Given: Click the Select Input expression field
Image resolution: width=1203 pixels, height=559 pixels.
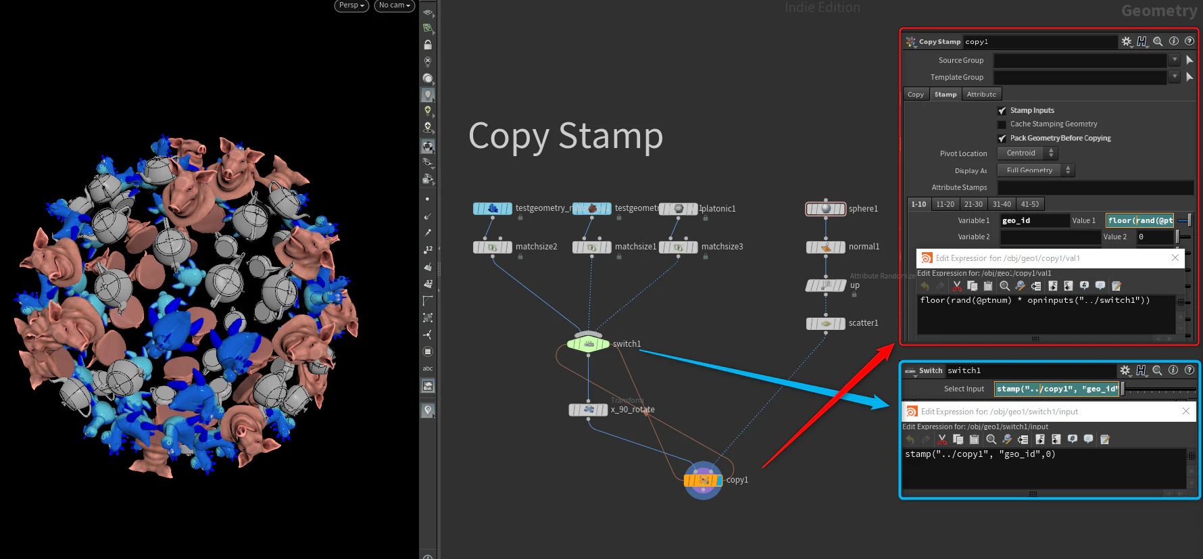Looking at the screenshot, I should coord(1057,389).
